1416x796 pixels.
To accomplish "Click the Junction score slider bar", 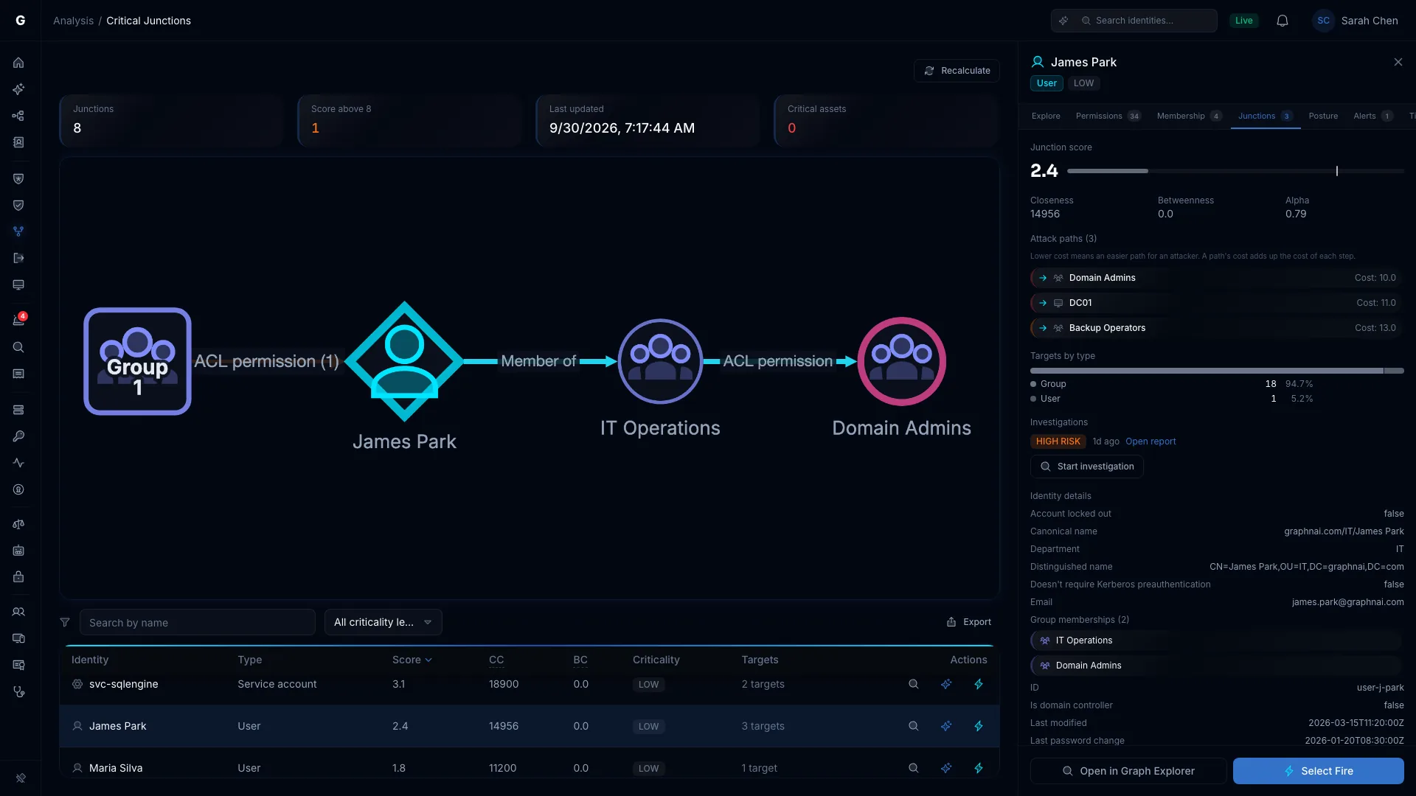I will (x=1235, y=171).
